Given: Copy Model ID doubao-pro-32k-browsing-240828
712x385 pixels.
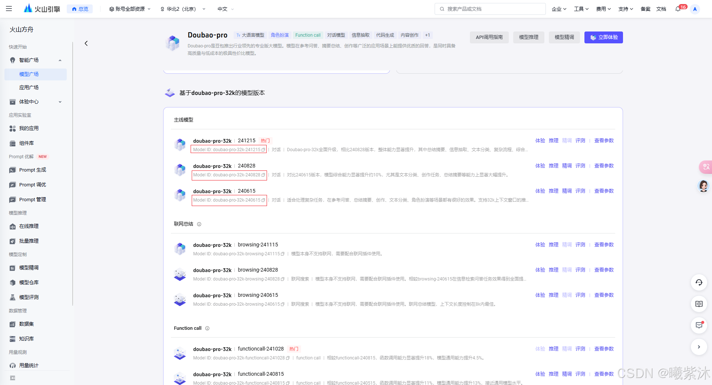Looking at the screenshot, I should tap(283, 279).
